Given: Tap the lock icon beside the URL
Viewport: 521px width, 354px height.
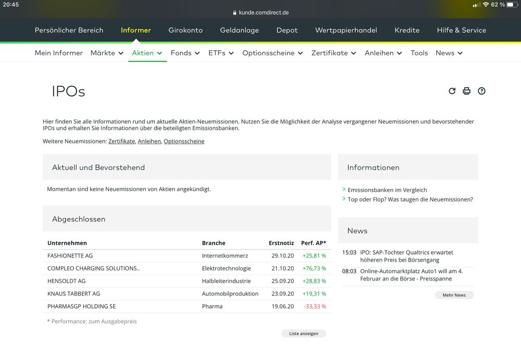Looking at the screenshot, I should (x=235, y=13).
